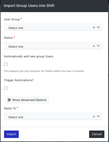Click the Show Advanced Options text
Viewport: 109px width, 142px height.
pyautogui.click(x=29, y=100)
